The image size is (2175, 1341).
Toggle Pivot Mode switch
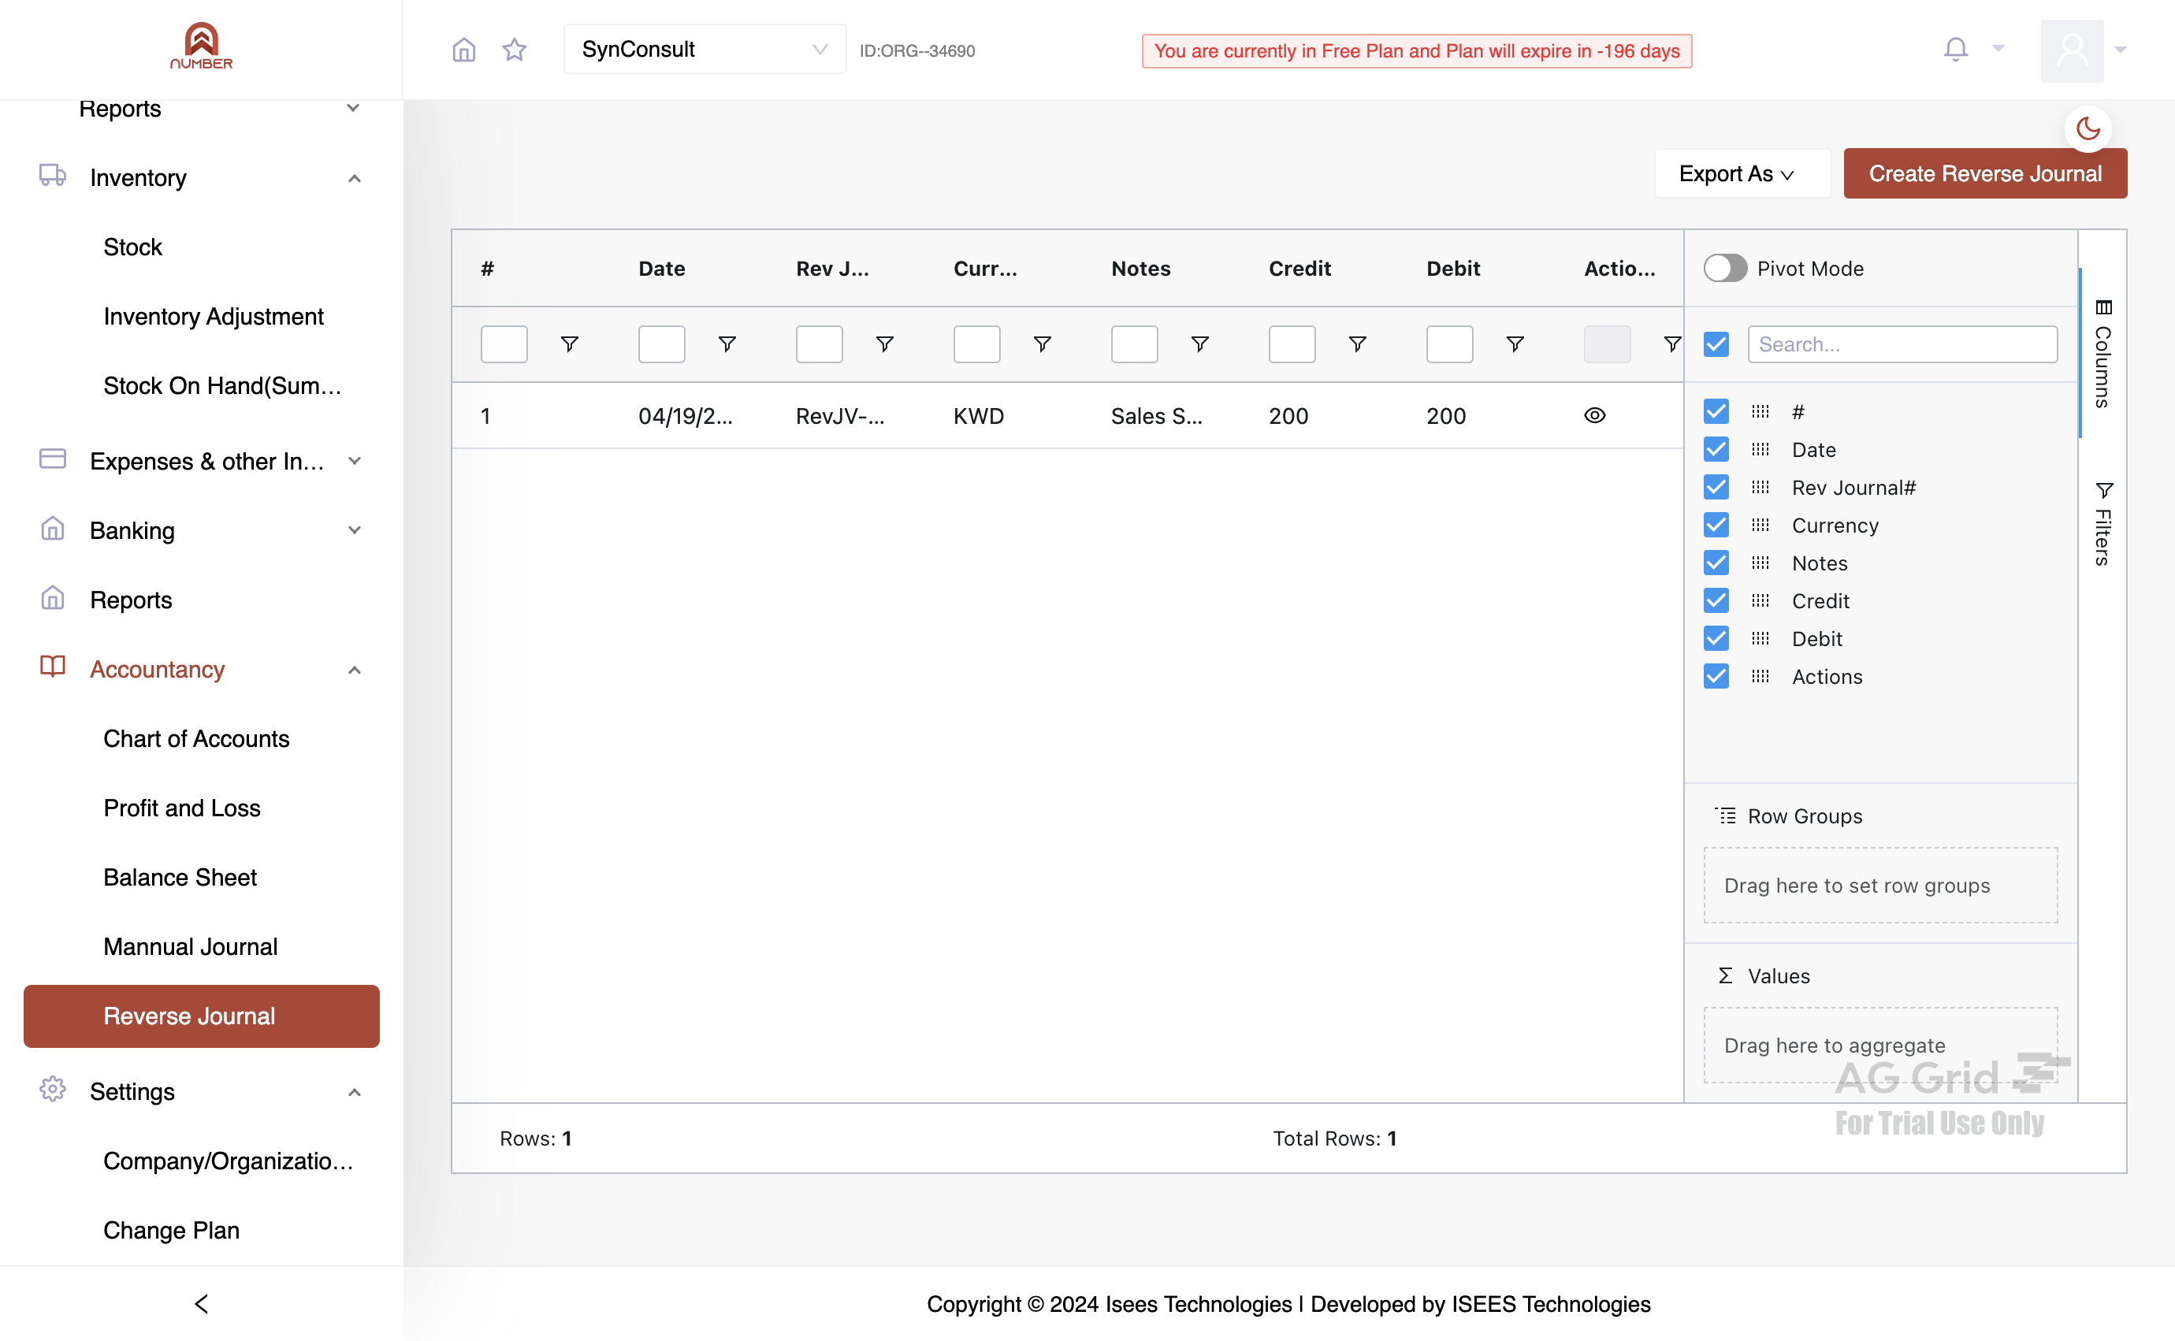pos(1725,268)
